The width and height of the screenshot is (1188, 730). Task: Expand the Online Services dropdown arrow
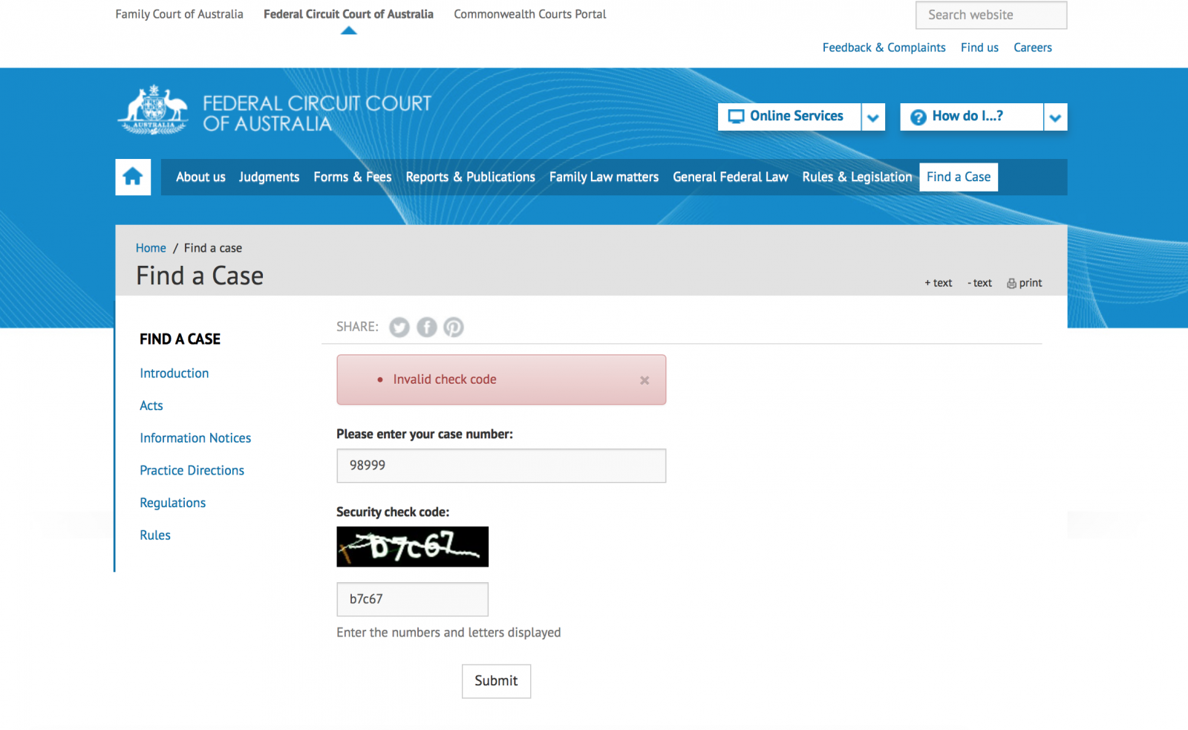(873, 117)
